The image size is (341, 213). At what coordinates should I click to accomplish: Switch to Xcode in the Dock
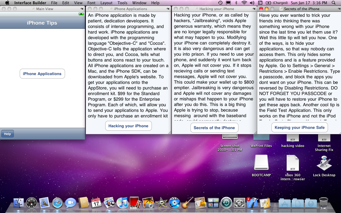point(252,203)
